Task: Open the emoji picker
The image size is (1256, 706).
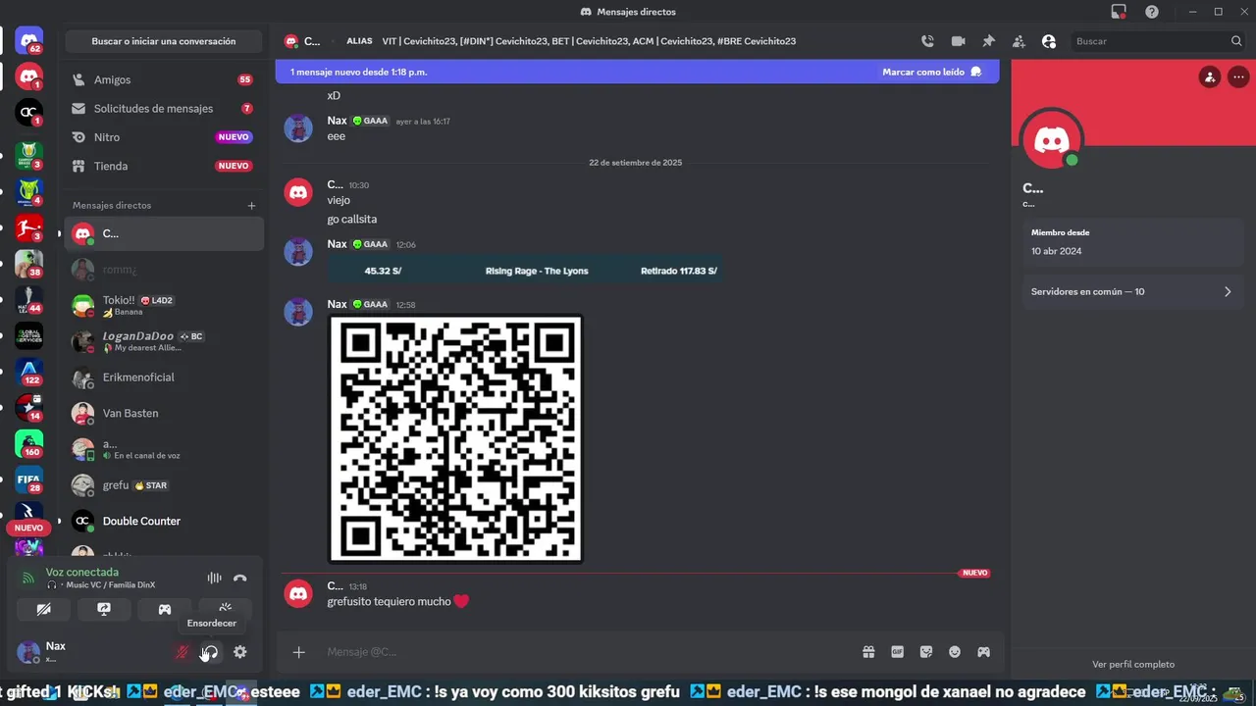Action: click(x=955, y=652)
